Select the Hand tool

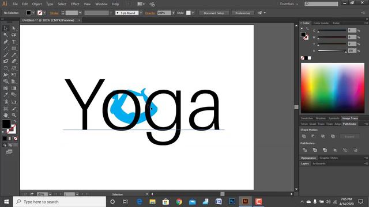tap(6, 115)
